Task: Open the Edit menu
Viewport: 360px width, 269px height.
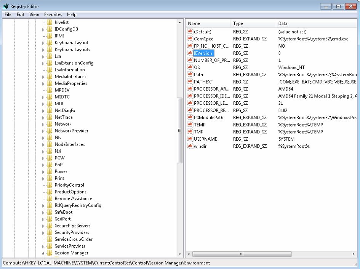Action: pyautogui.click(x=21, y=14)
